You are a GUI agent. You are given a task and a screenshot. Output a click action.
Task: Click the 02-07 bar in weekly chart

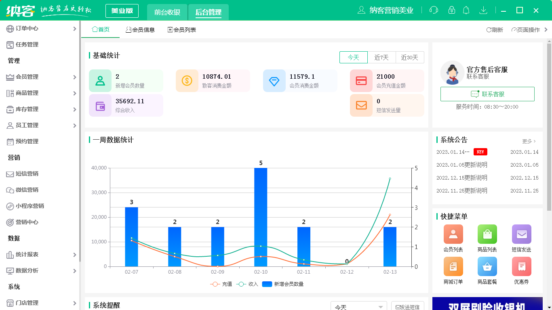(131, 237)
